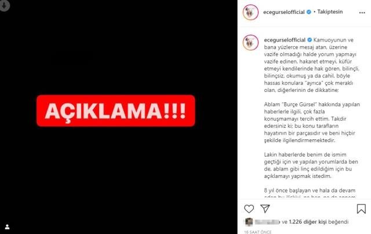Click the download arrow icon on the image

click(4, 5)
